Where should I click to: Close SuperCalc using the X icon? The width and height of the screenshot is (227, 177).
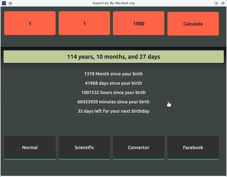click(x=223, y=3)
